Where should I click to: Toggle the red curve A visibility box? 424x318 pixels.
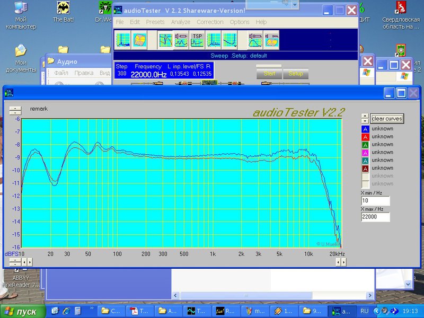coord(365,137)
